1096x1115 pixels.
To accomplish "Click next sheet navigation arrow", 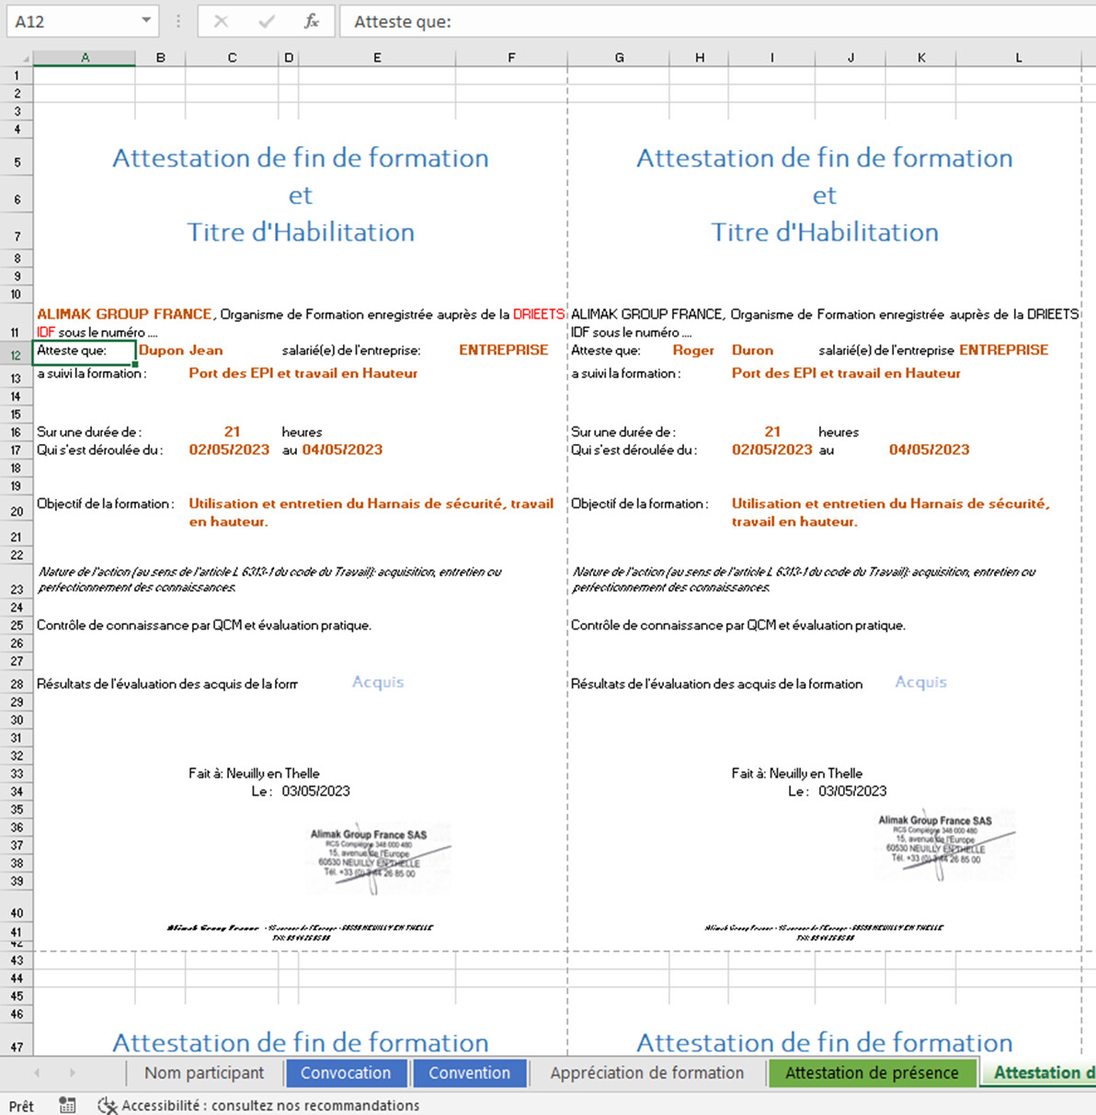I will pyautogui.click(x=72, y=1073).
